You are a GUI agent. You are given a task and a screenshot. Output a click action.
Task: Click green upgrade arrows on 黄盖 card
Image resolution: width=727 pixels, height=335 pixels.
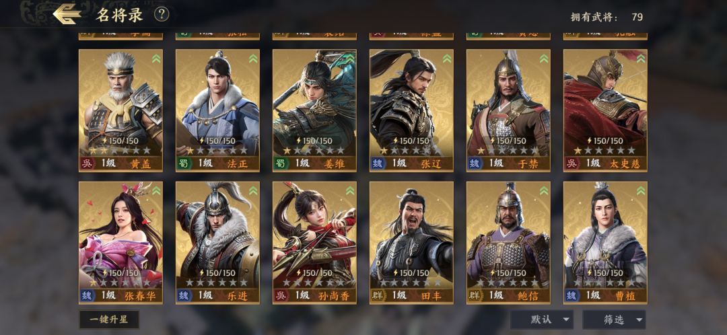pos(155,59)
